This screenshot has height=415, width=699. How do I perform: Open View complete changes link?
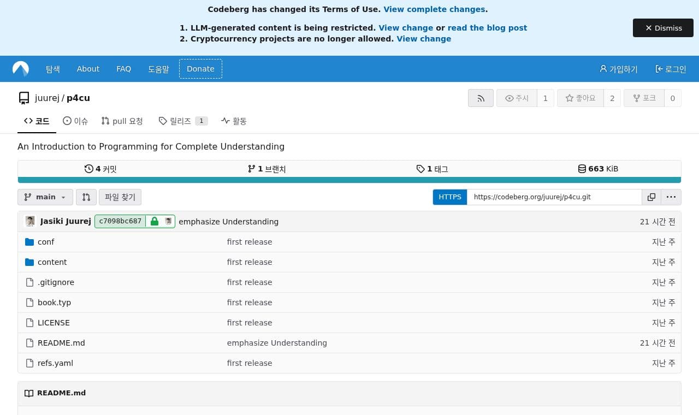(x=434, y=9)
